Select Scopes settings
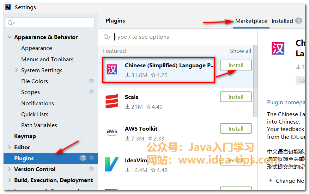309x194 pixels. coord(31,92)
